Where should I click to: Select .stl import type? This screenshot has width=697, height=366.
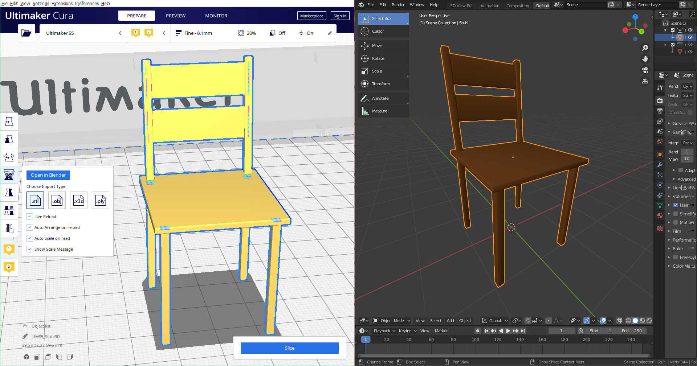click(35, 200)
